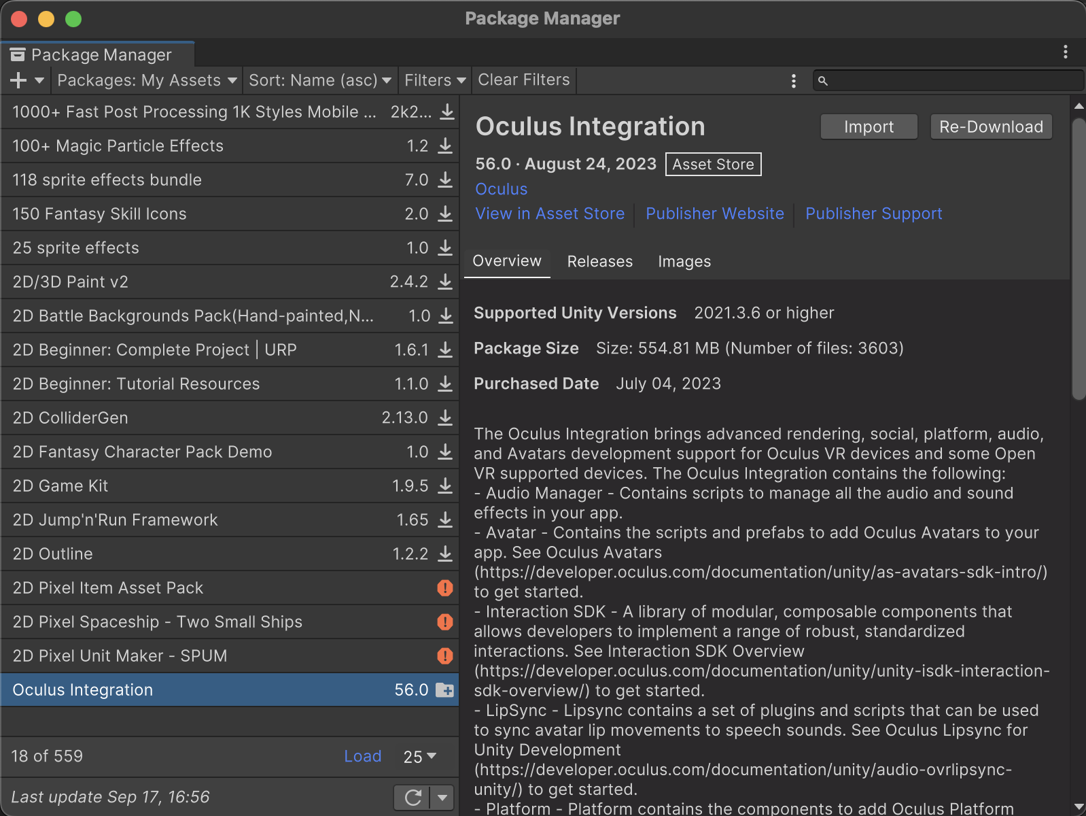Open Sort: Name (asc) dropdown

coord(319,80)
